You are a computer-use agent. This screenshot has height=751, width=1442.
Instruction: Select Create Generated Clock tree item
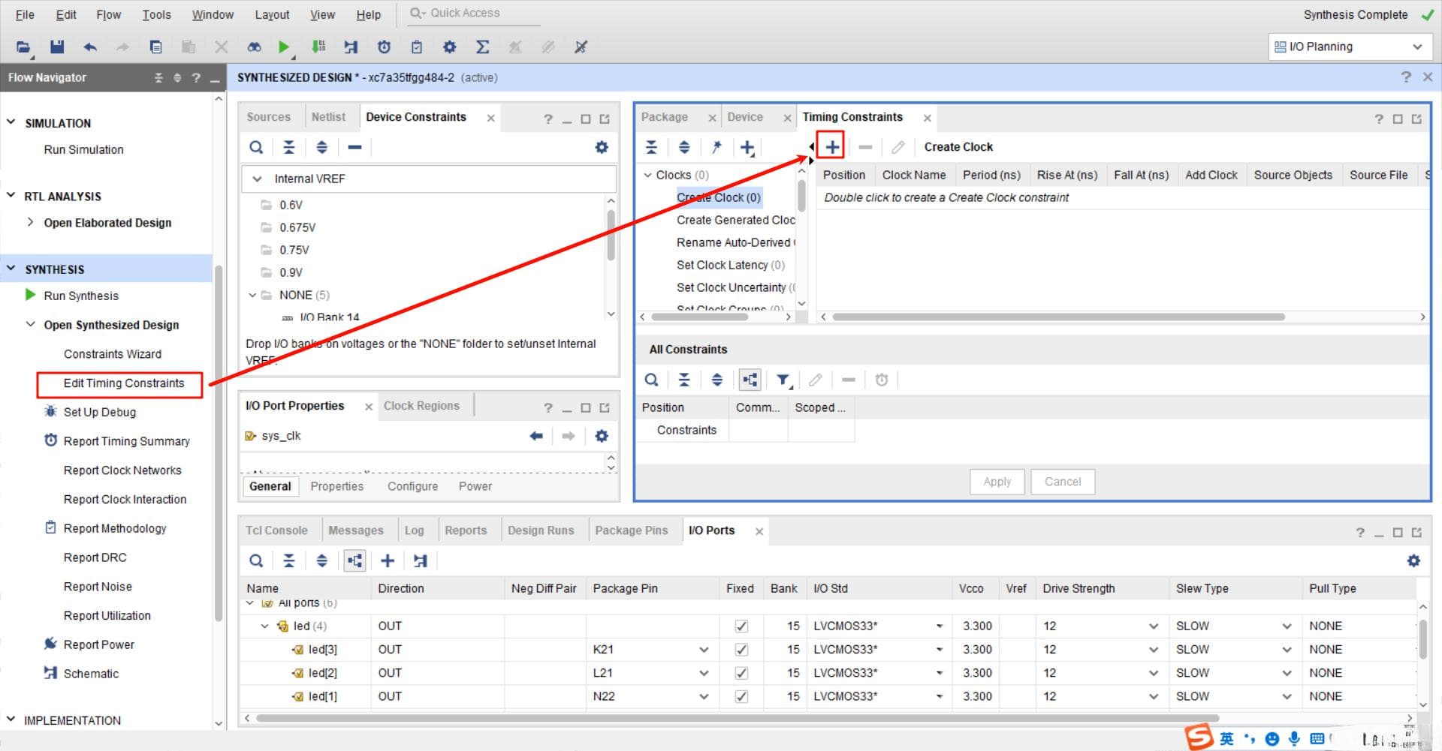[735, 220]
